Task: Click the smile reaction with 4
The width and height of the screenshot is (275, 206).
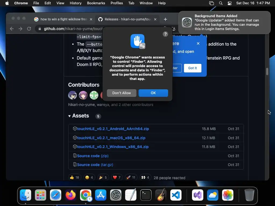Action: tap(89, 178)
